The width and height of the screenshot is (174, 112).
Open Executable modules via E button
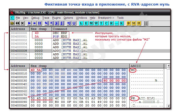[x=86, y=23]
